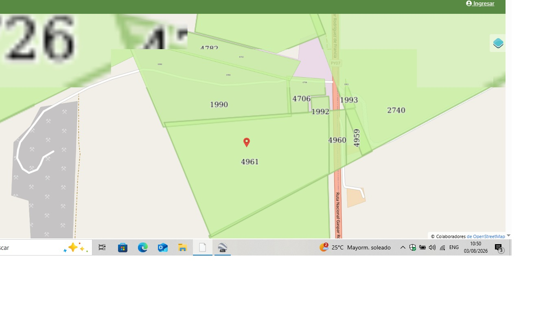
Task: Show hidden system tray icons
Action: click(x=403, y=247)
